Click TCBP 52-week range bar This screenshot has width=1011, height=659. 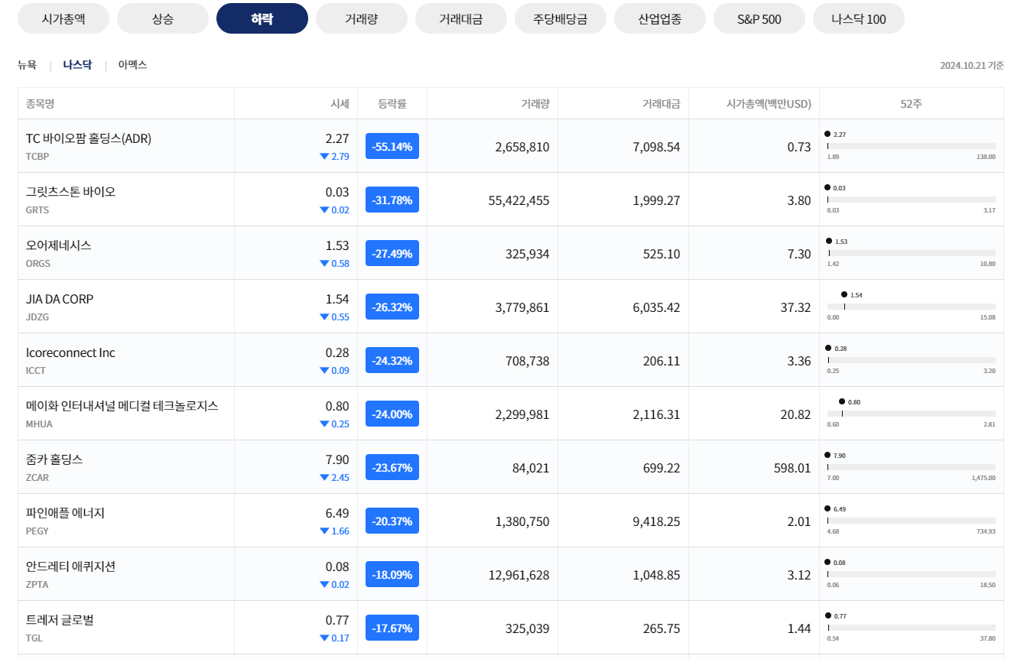click(912, 146)
